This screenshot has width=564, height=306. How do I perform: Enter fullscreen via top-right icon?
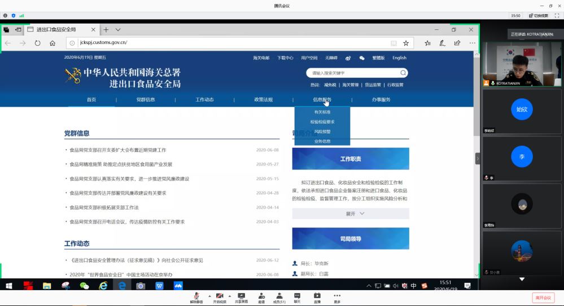[557, 15]
